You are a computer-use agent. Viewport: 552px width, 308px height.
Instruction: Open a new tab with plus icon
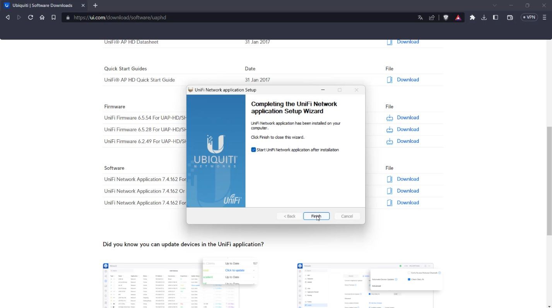95,5
